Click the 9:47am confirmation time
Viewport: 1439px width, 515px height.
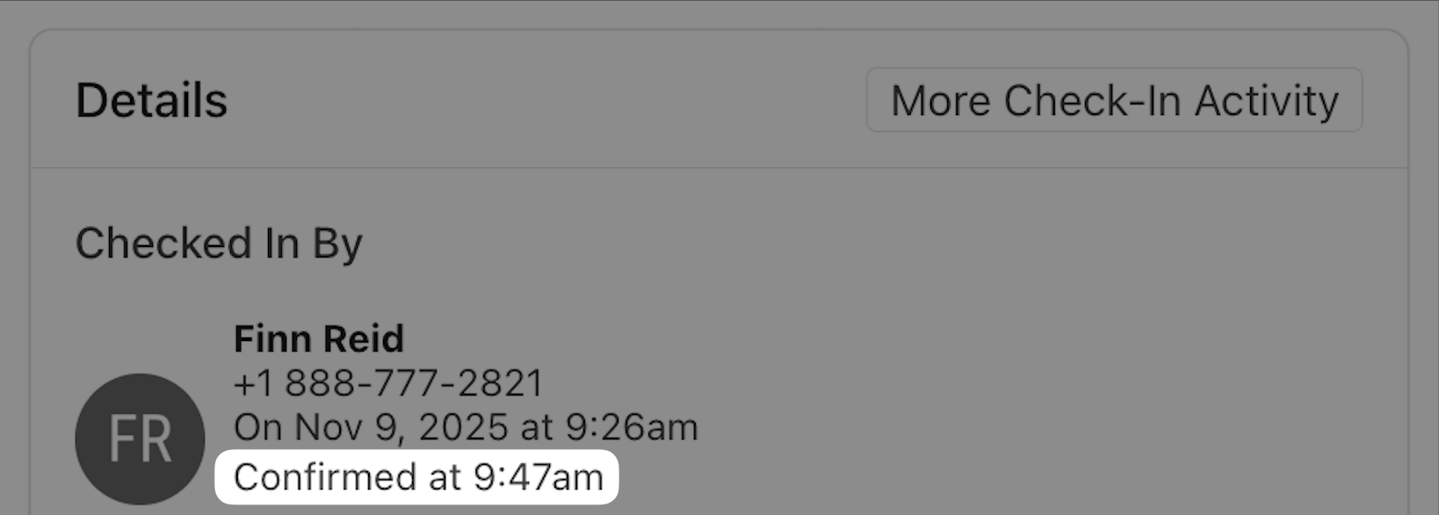pyautogui.click(x=539, y=477)
